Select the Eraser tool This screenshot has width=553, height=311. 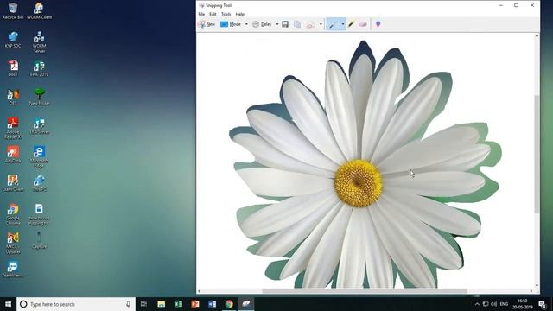coord(363,24)
